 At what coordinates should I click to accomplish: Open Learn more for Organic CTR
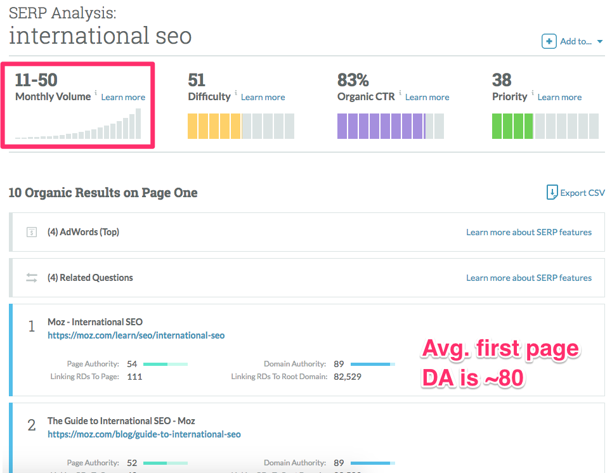pos(427,97)
